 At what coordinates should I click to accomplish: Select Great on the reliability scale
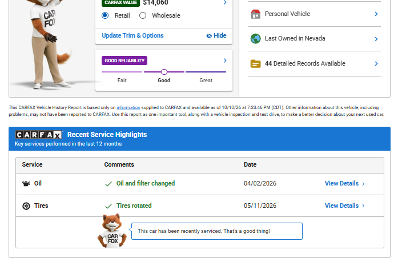[206, 80]
